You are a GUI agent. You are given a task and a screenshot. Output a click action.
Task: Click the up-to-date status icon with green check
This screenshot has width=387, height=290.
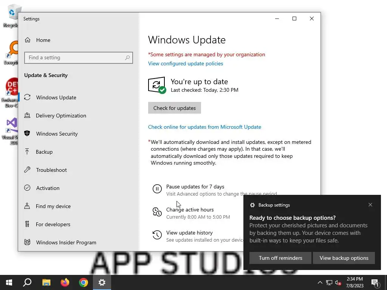(157, 85)
